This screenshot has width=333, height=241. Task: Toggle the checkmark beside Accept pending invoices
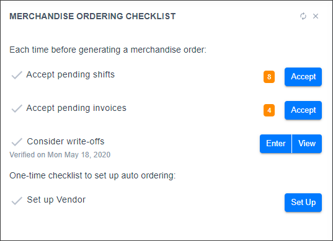(17, 108)
